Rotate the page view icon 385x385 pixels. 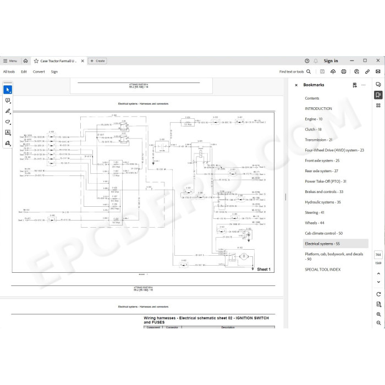pos(378,294)
